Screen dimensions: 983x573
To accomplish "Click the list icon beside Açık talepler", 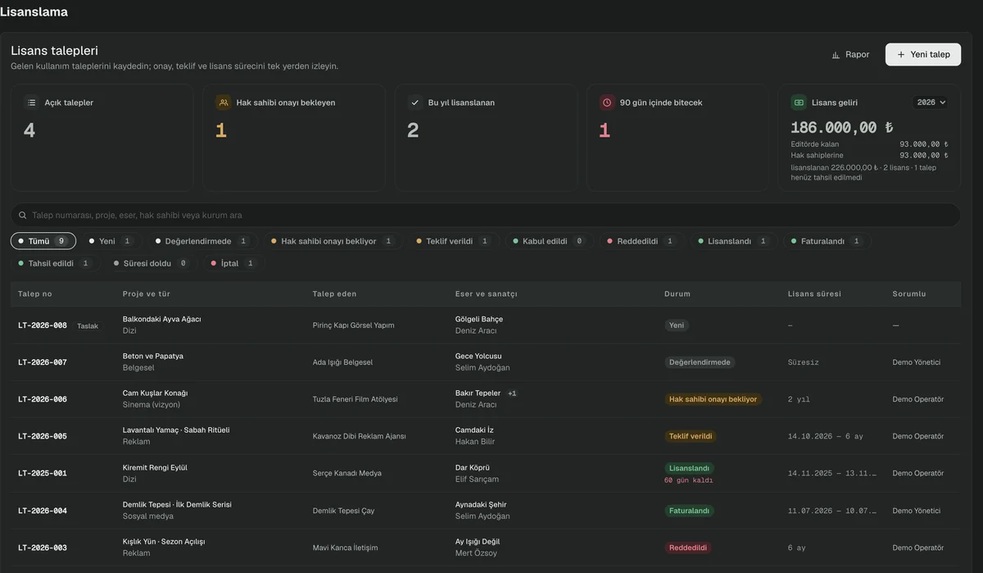I will click(31, 102).
